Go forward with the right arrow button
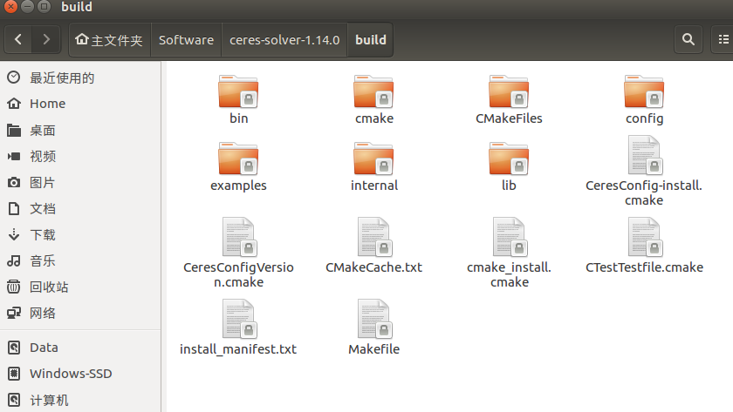This screenshot has height=412, width=733. tap(45, 40)
